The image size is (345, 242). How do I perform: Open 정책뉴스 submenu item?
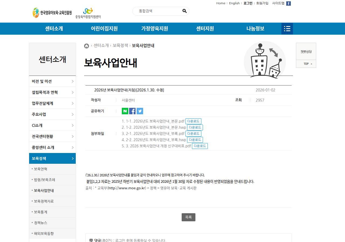click(x=52, y=223)
